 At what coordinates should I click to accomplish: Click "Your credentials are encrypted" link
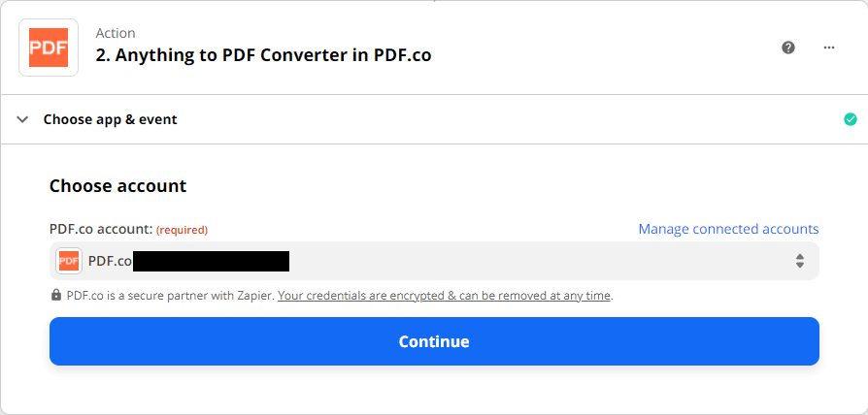click(x=445, y=296)
